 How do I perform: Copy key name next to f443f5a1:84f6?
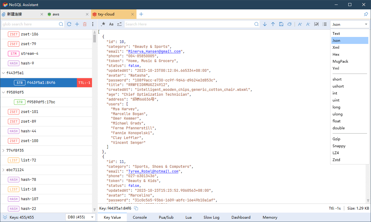pyautogui.click(x=136, y=208)
